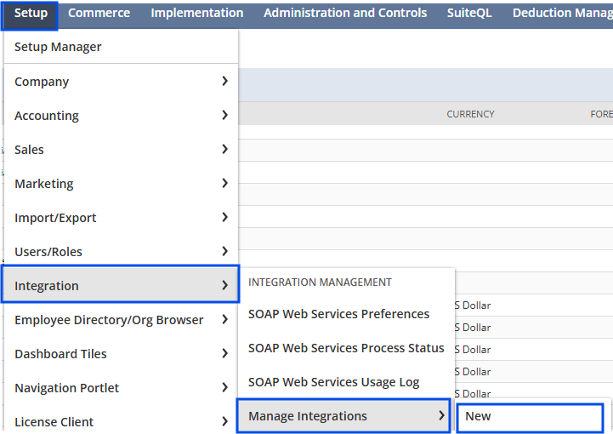Expand the Manage Integrations chevron arrow

pyautogui.click(x=441, y=415)
